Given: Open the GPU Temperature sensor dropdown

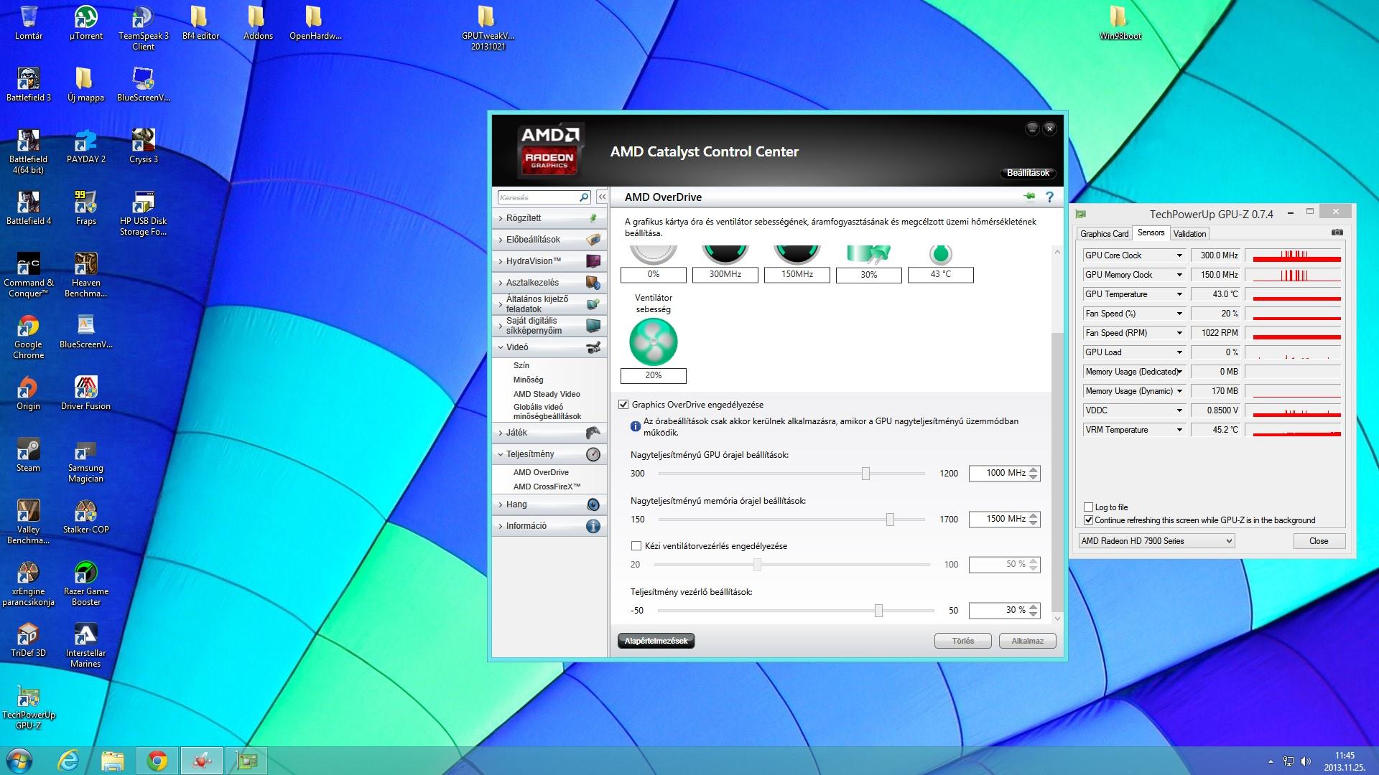Looking at the screenshot, I should [1179, 294].
